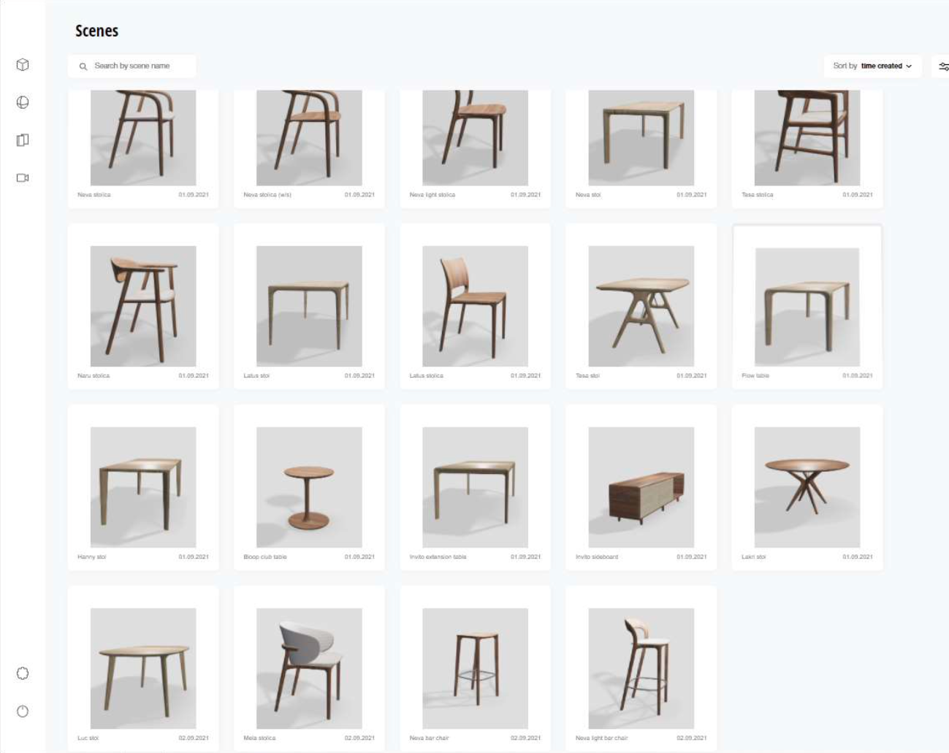Image resolution: width=949 pixels, height=753 pixels.
Task: Open the Flow table scene
Action: pyautogui.click(x=807, y=307)
